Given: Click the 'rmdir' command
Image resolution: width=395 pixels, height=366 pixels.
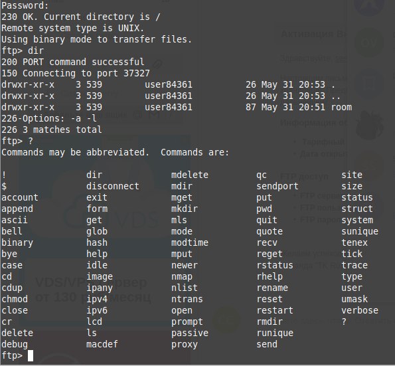Looking at the screenshot, I should click(x=270, y=321).
